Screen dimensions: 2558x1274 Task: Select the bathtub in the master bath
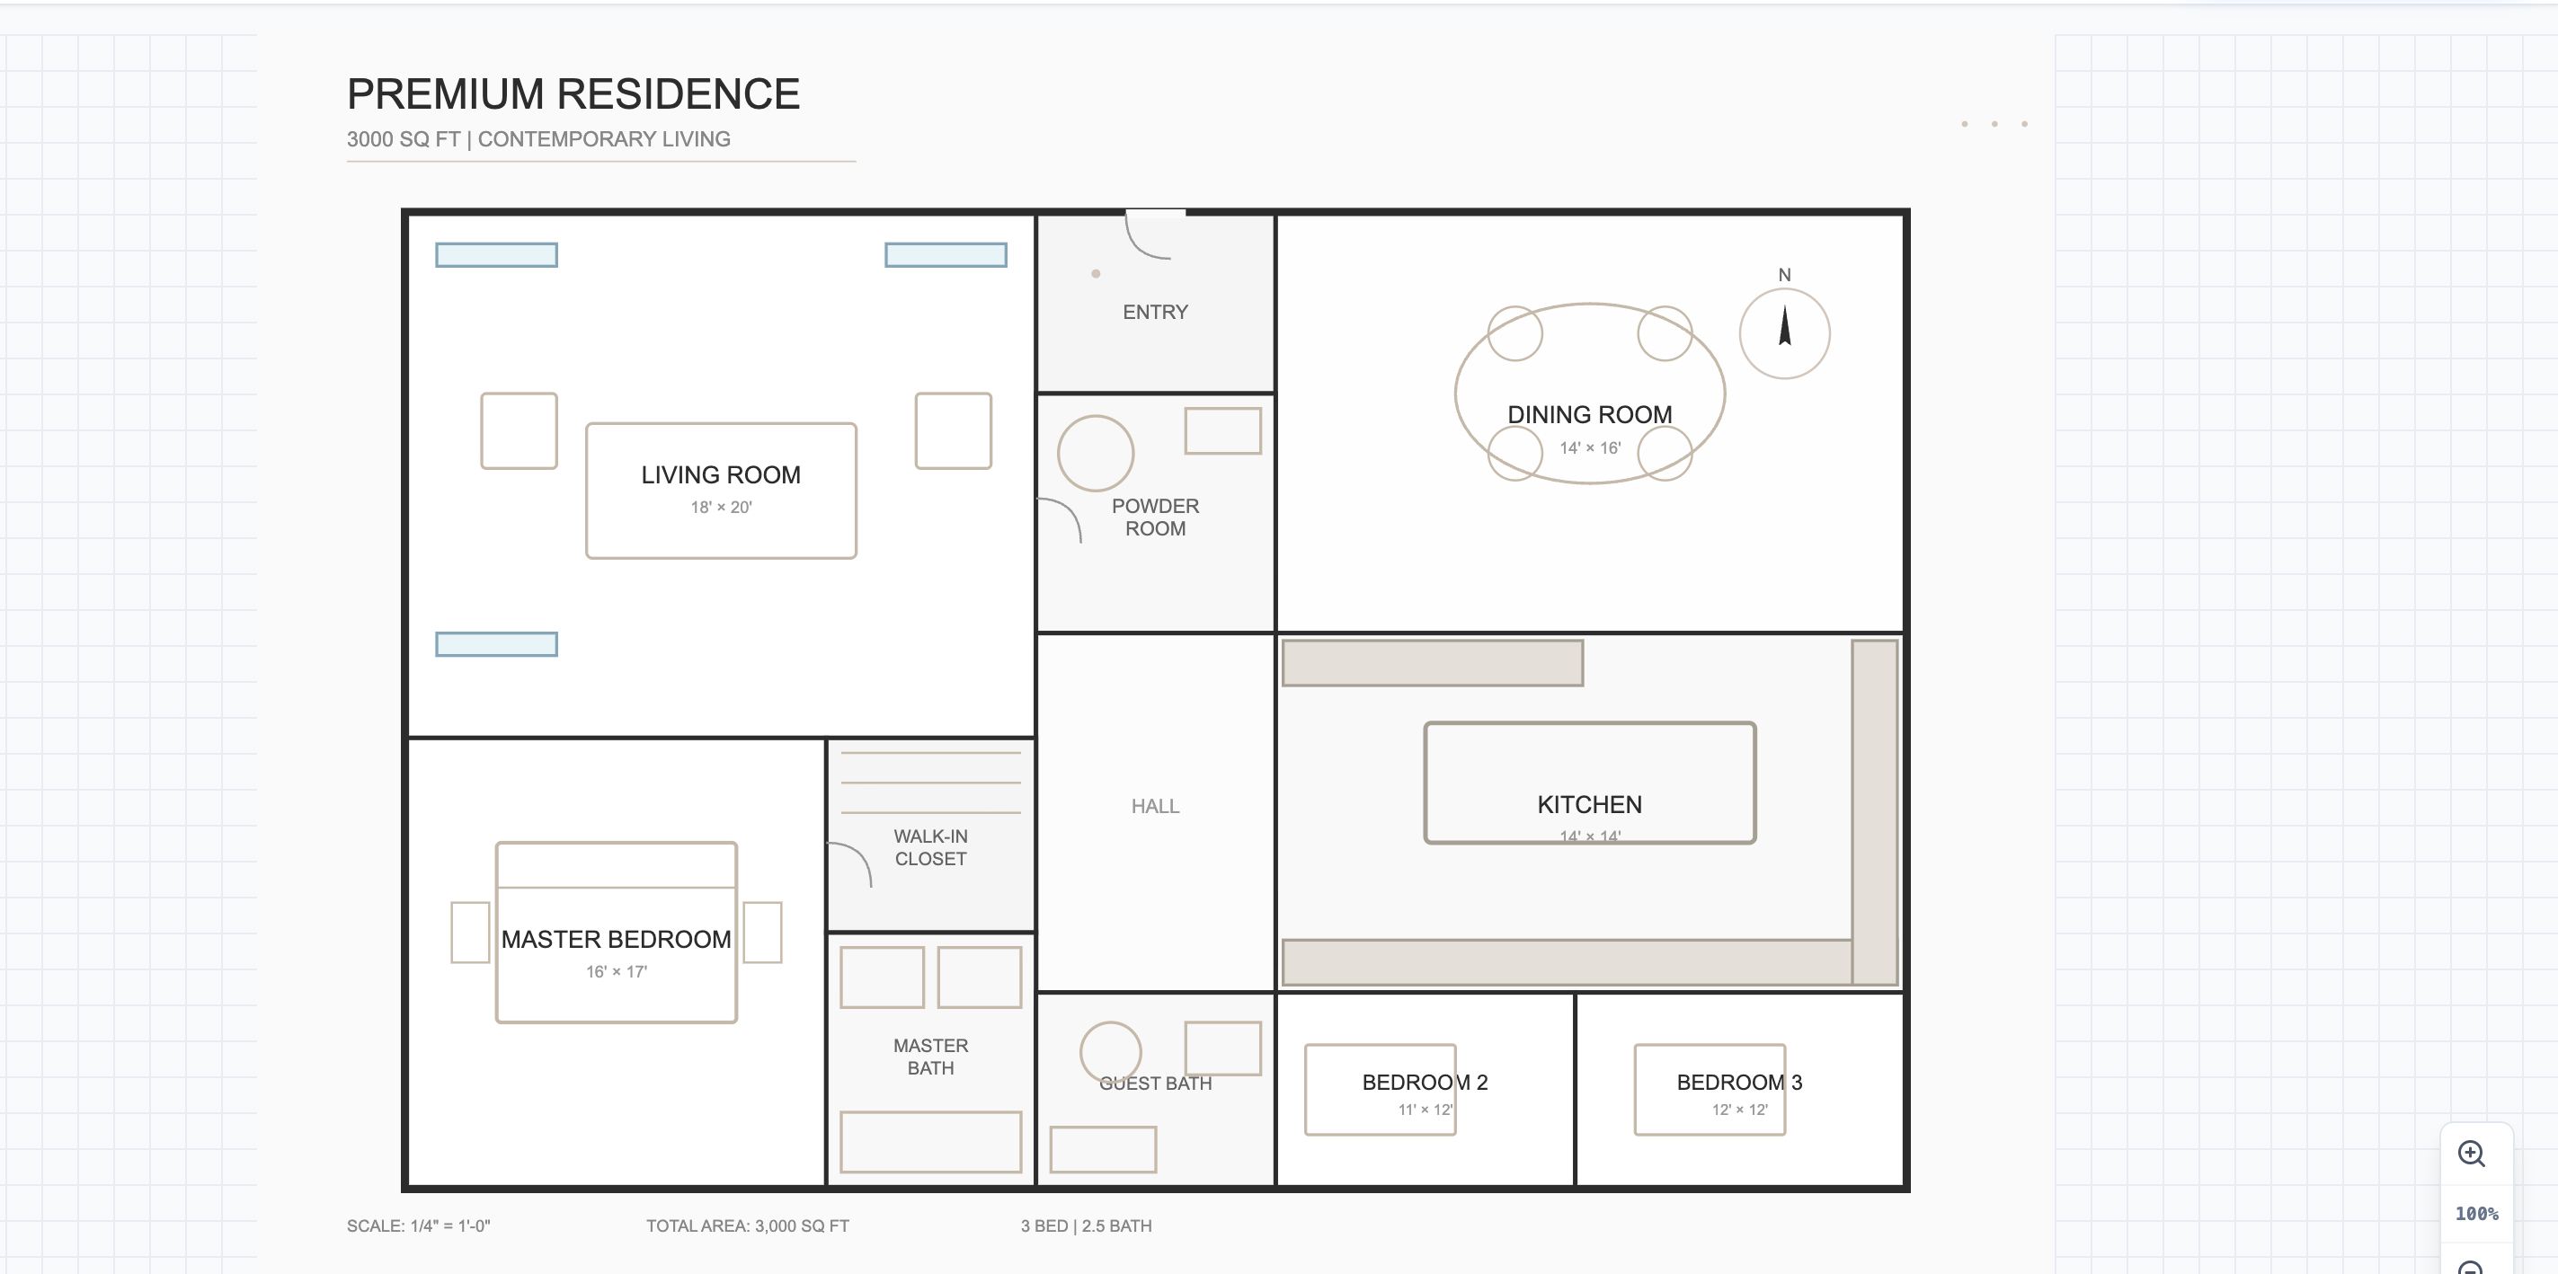point(929,1140)
